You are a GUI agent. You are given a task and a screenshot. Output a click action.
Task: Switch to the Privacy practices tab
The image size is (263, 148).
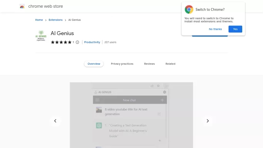(x=122, y=64)
